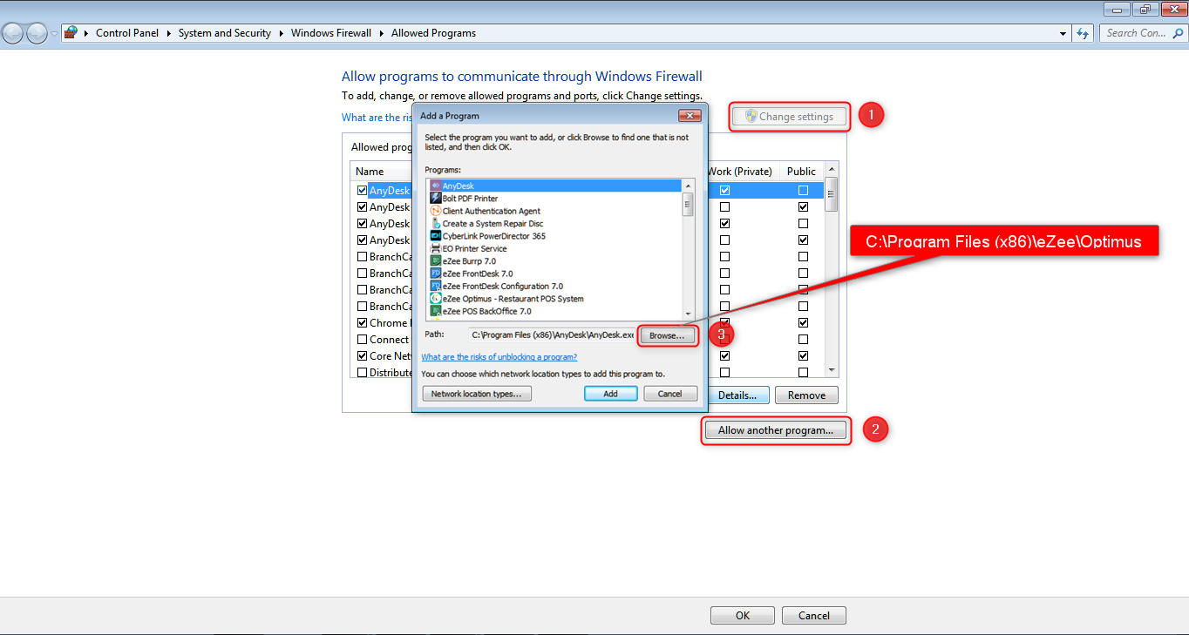Click Programs list scrollbar down arrow
Viewport: 1189px width, 635px height.
tap(688, 314)
